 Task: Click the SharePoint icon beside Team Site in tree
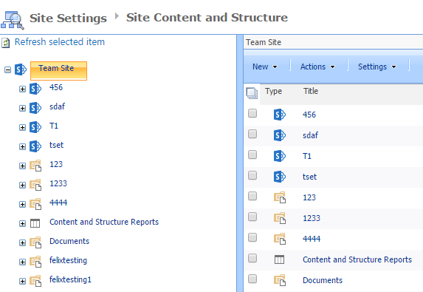(21, 69)
